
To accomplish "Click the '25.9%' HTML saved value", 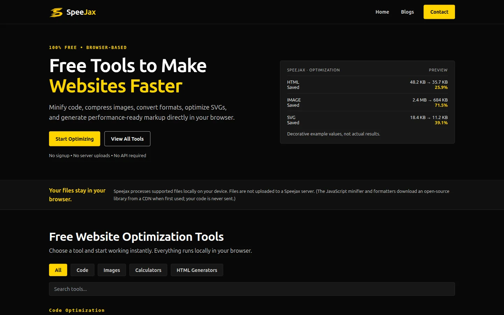I will [441, 87].
